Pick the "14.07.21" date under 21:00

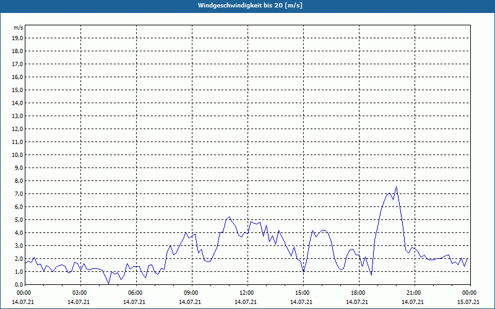pyautogui.click(x=413, y=302)
